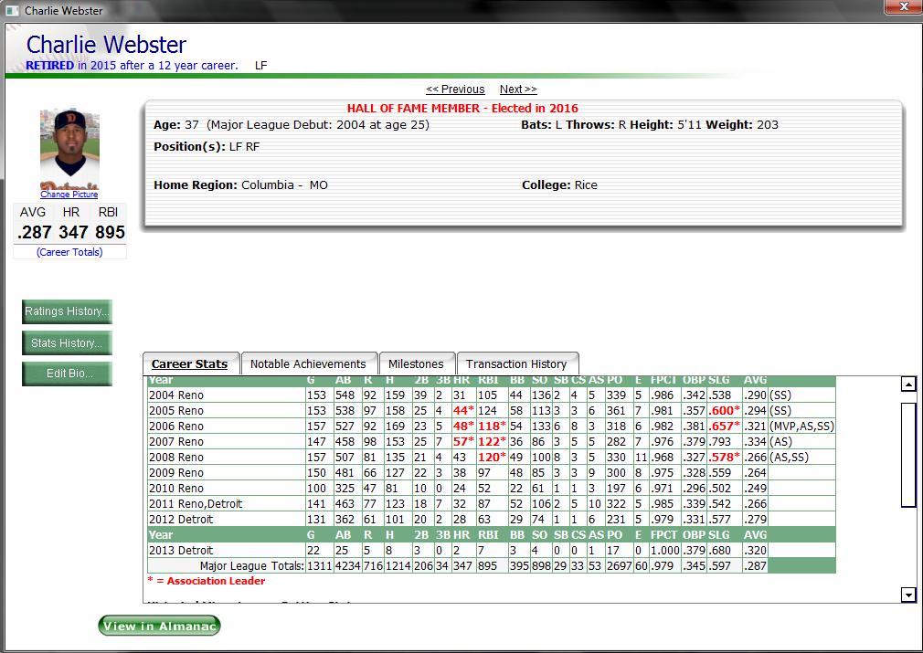This screenshot has height=653, width=923.
Task: Select the 2006 Reno row
Action: [x=491, y=426]
